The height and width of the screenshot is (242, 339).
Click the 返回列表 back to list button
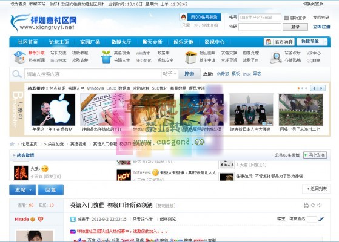click(317, 189)
